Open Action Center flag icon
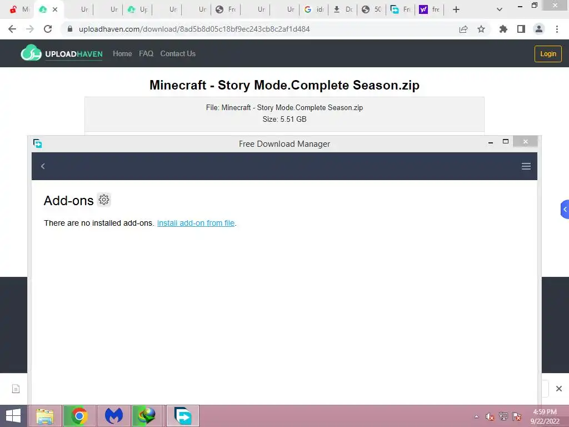Viewport: 569px width, 427px height. click(517, 416)
